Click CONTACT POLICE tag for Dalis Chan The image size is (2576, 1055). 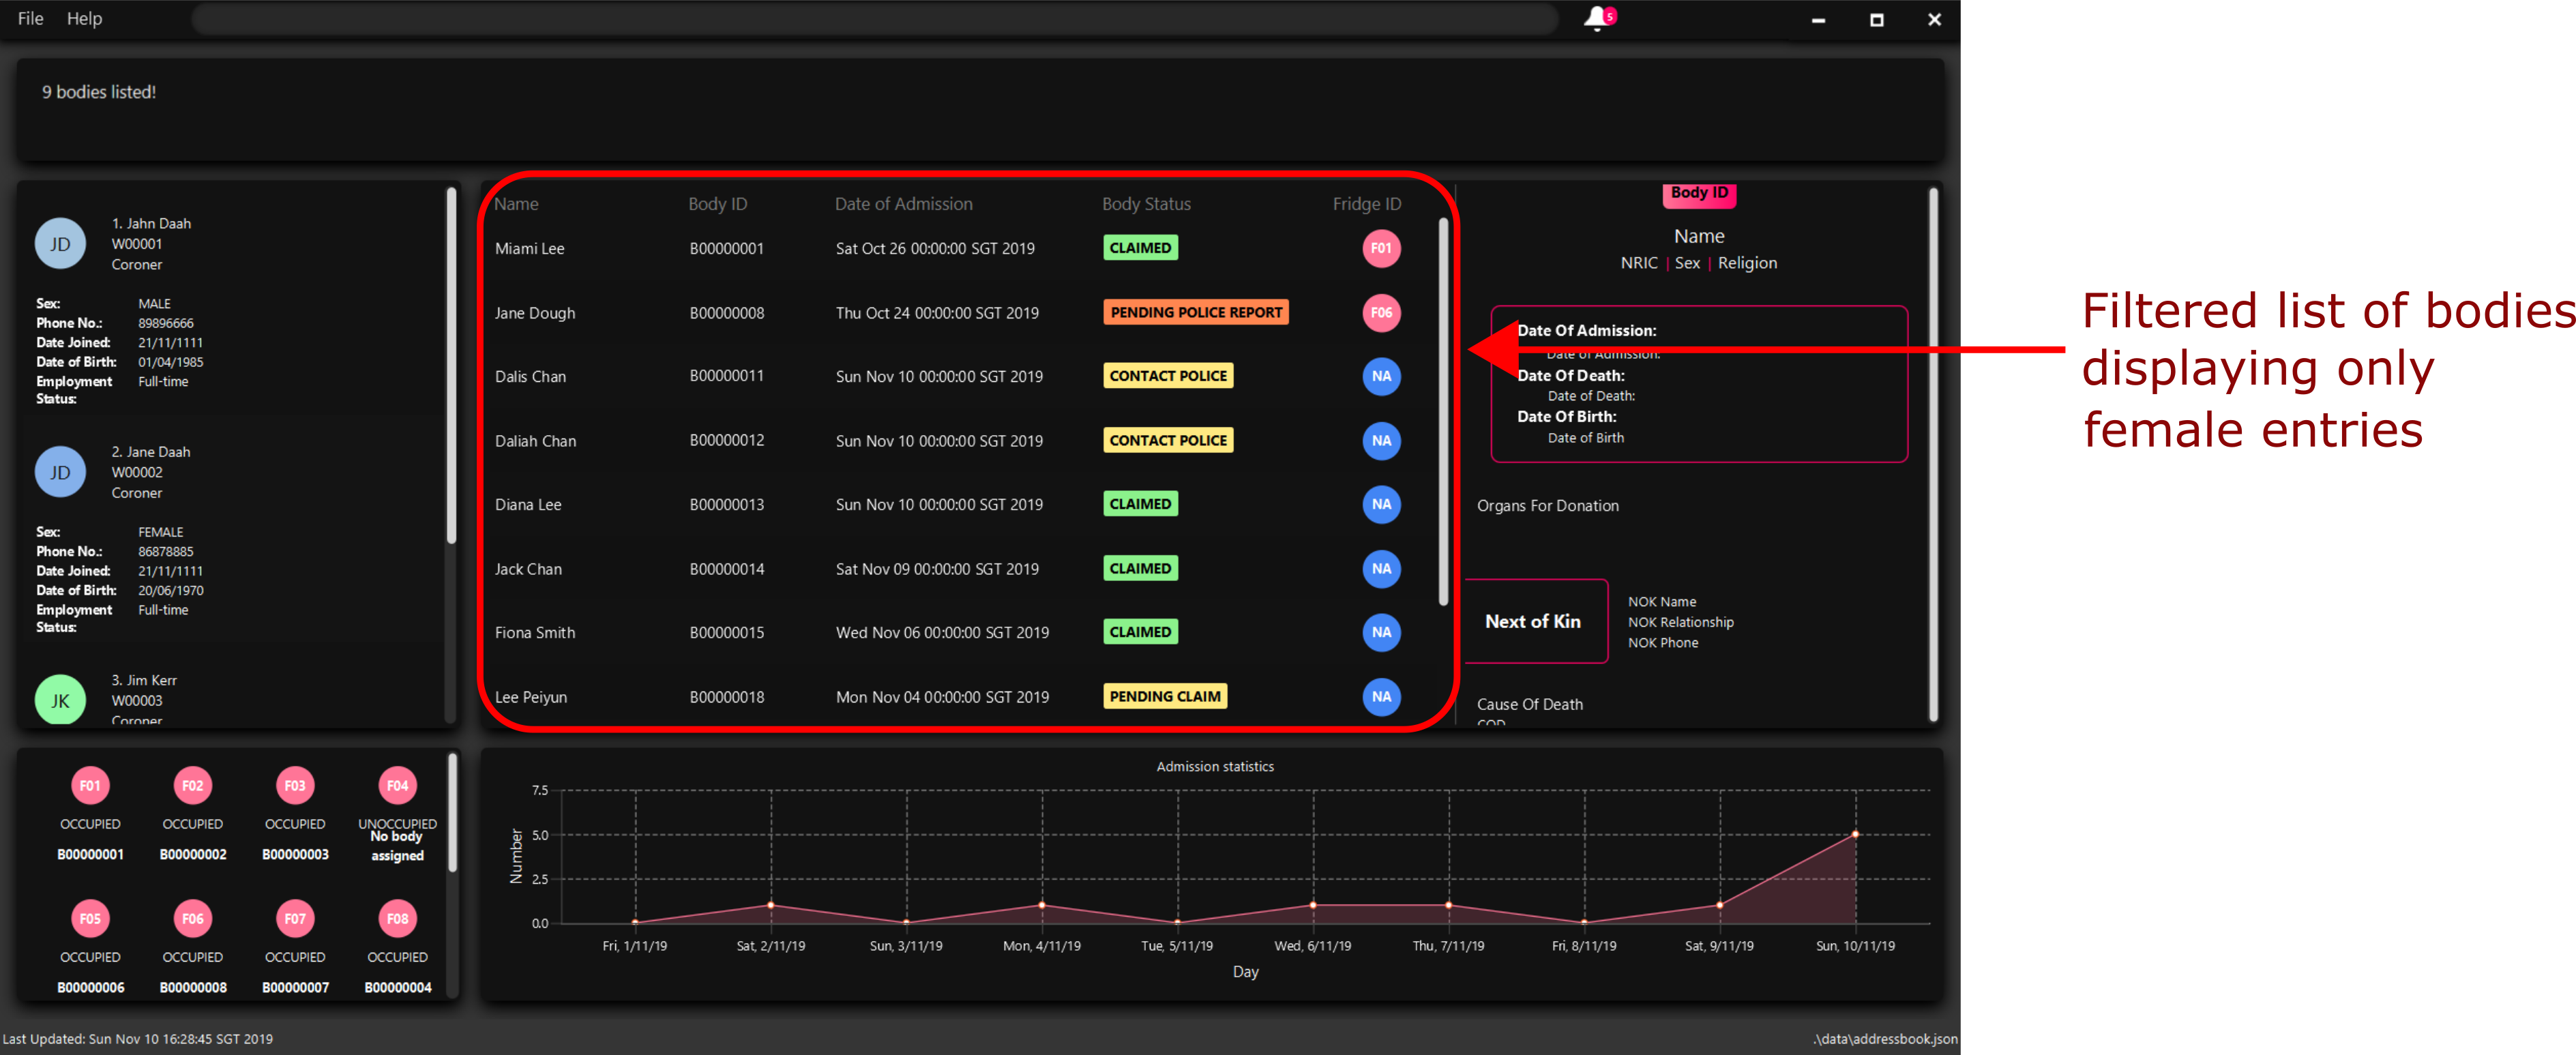1168,376
